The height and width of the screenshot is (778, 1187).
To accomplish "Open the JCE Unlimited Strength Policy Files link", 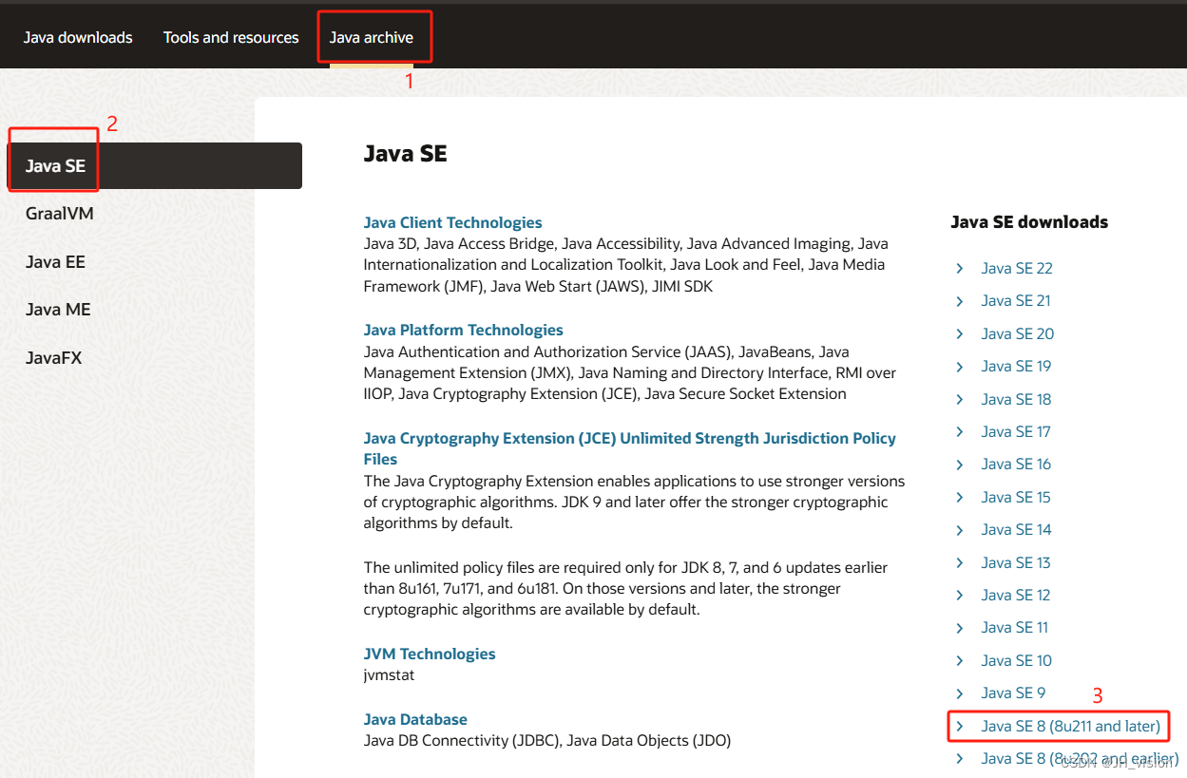I will pos(629,448).
